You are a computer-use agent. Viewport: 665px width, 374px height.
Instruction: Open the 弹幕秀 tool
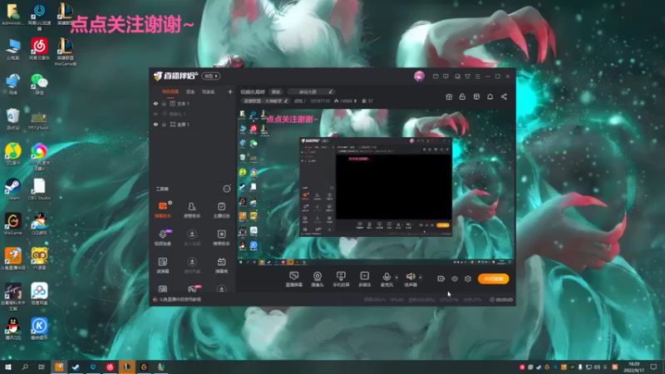tap(221, 265)
